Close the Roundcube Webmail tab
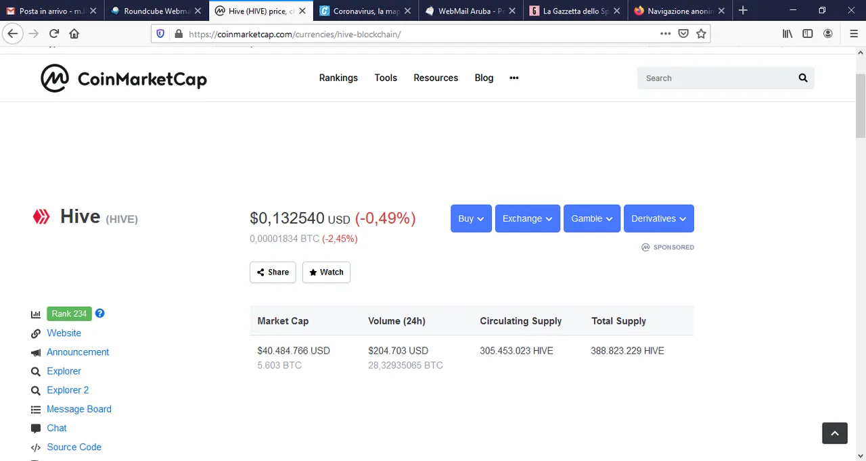 (198, 11)
